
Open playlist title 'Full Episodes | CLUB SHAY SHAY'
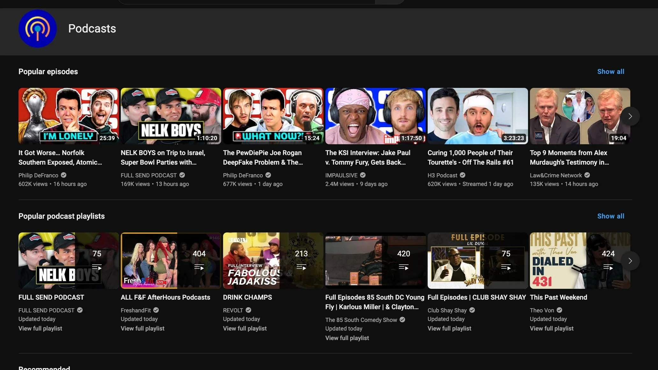[x=477, y=297]
